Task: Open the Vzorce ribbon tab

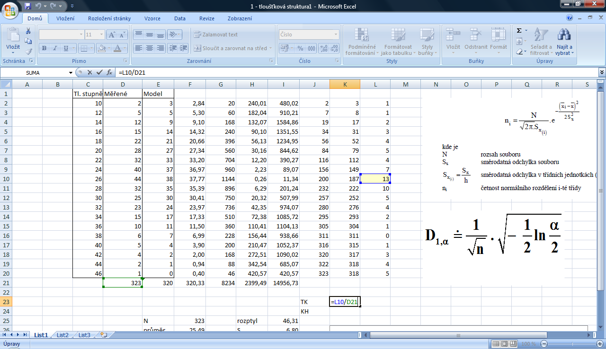Action: coord(152,18)
